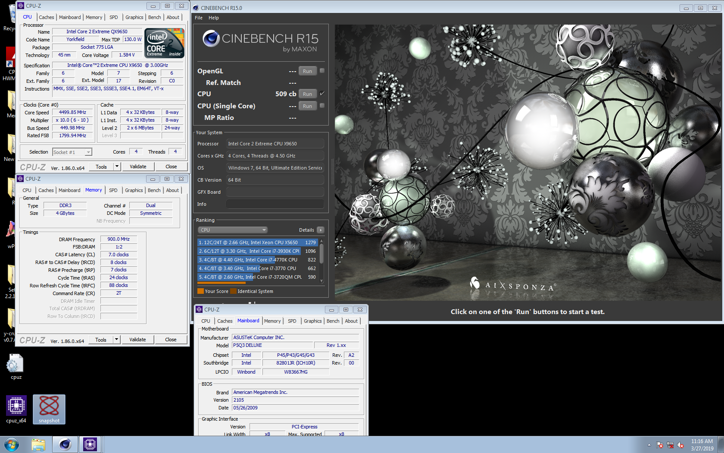
Task: Run the CPU (Single Core) benchmark
Action: pyautogui.click(x=307, y=106)
